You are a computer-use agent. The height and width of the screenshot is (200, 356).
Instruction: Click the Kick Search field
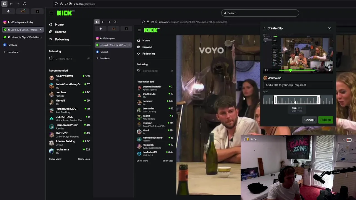[x=260, y=13]
